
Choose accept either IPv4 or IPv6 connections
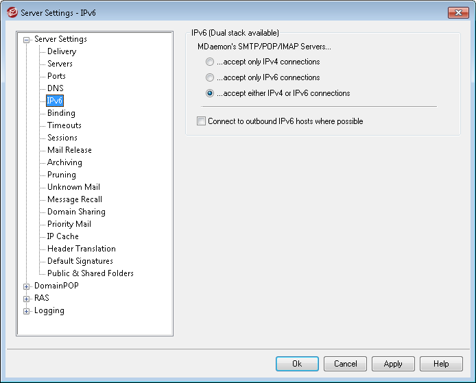[x=210, y=93]
